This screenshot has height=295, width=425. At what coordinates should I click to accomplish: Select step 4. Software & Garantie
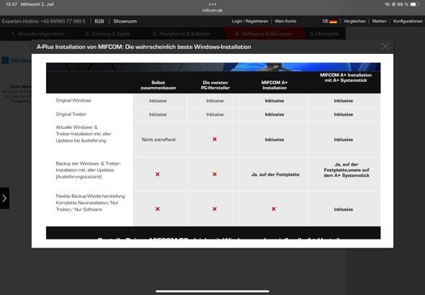[263, 34]
